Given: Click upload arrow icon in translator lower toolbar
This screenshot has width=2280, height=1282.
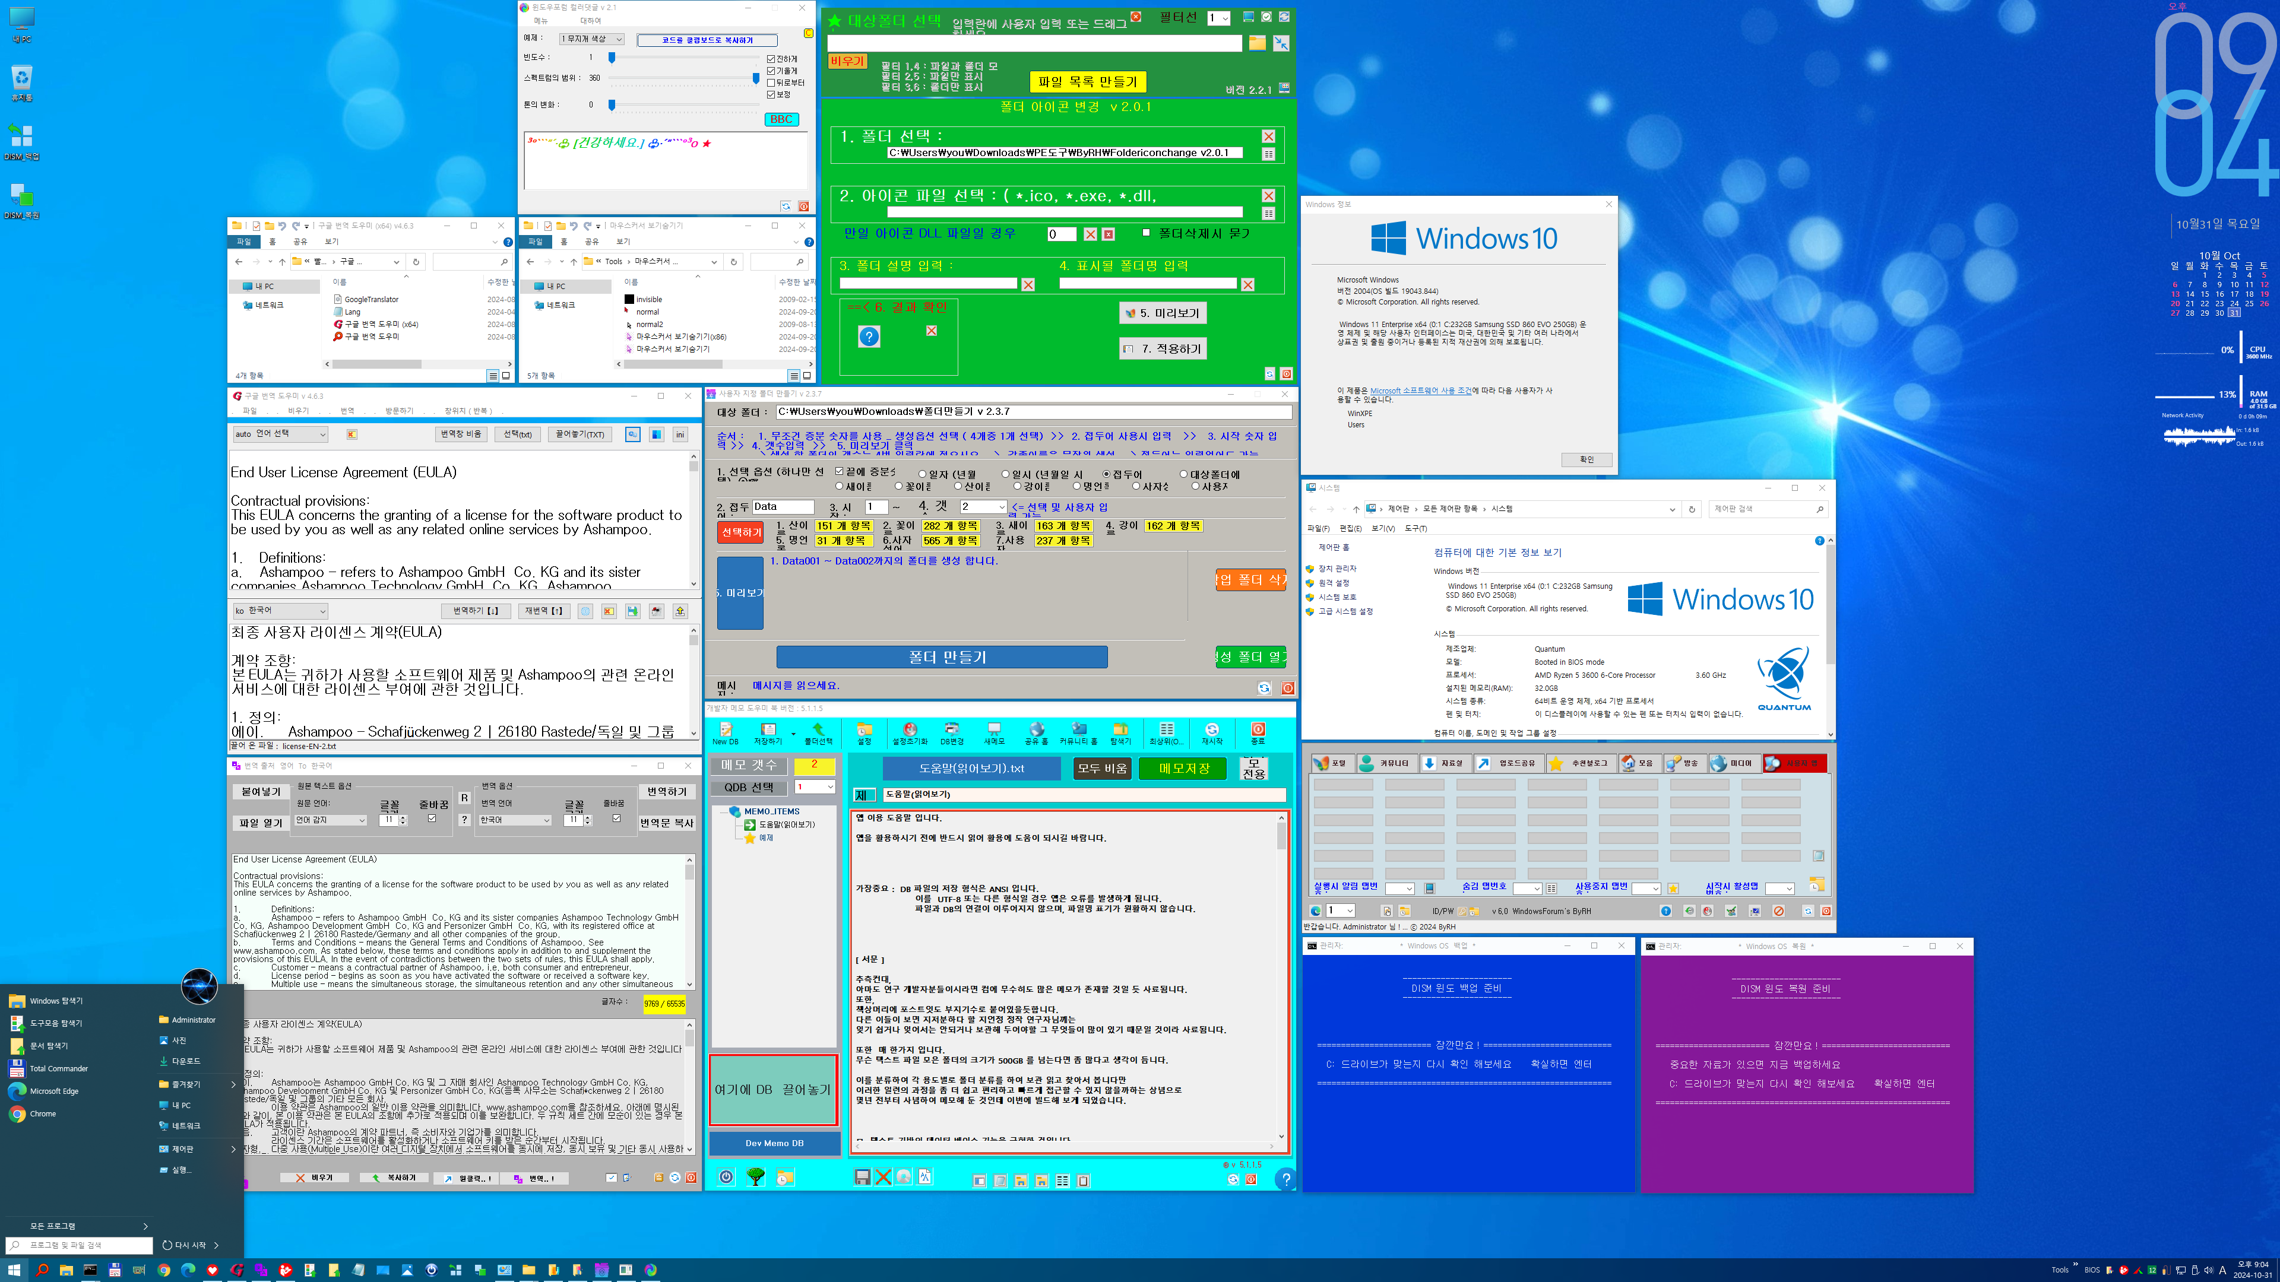Looking at the screenshot, I should pyautogui.click(x=680, y=611).
